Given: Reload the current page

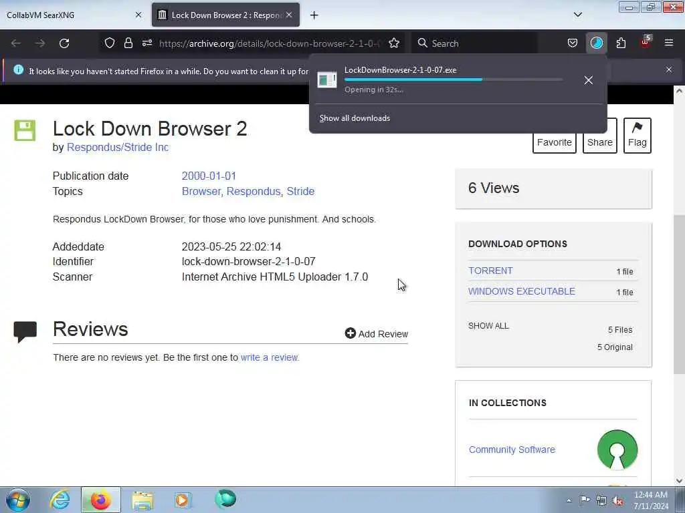Looking at the screenshot, I should point(64,43).
